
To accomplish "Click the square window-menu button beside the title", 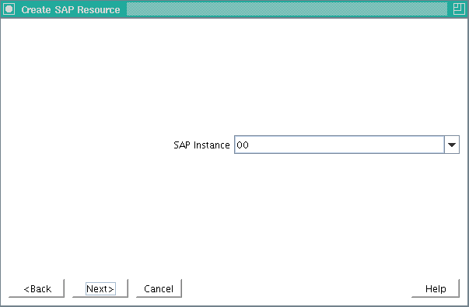I will click(x=9, y=9).
